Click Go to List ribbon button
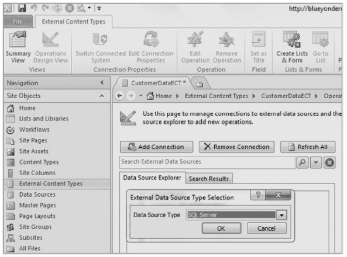This screenshot has height=257, width=347. click(321, 47)
